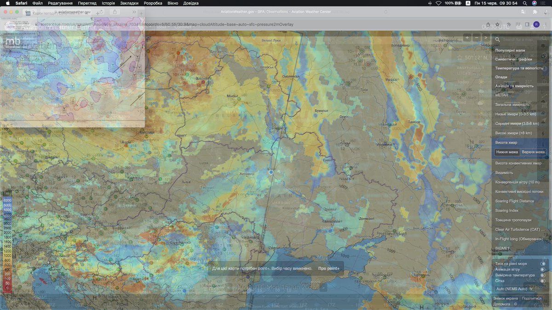This screenshot has width=552, height=310.
Task: Open the Apple menu
Action: [x=7, y=3]
